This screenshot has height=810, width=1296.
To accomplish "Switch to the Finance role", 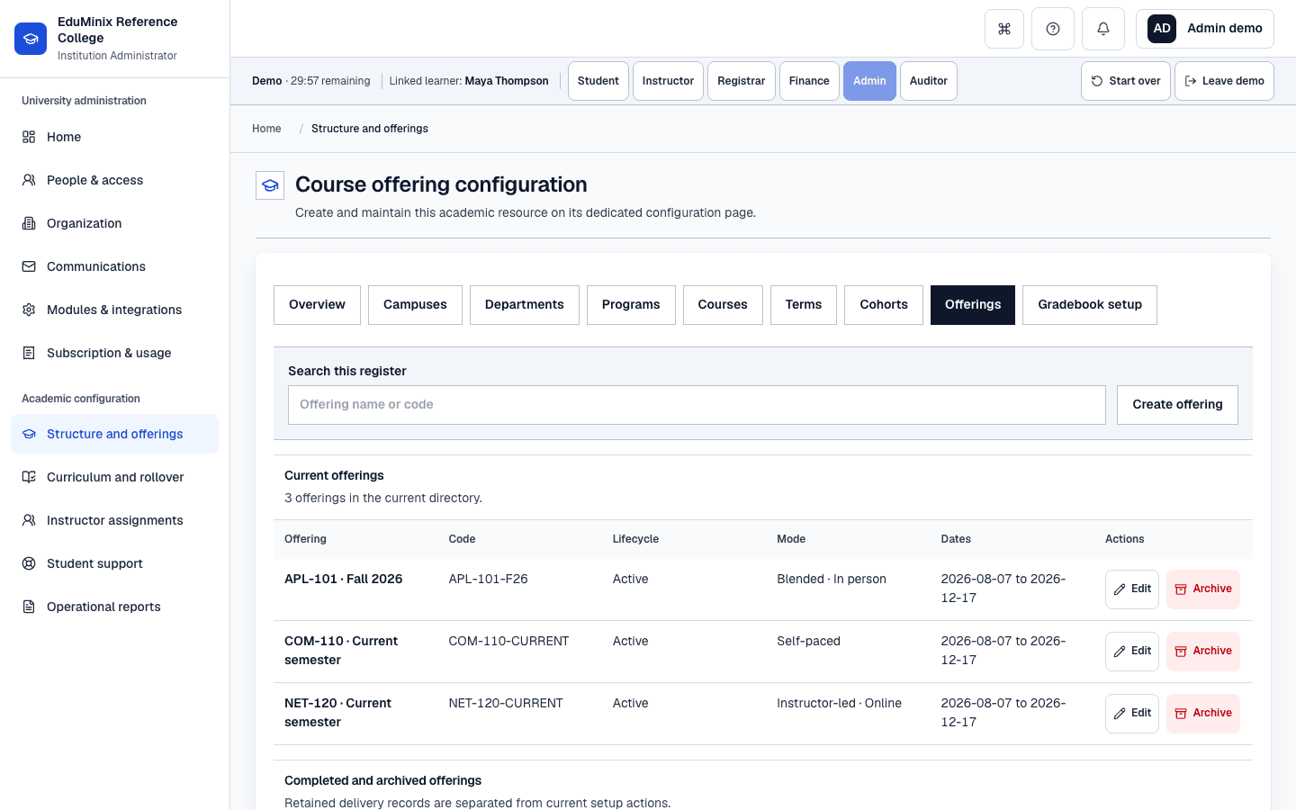I will (x=809, y=81).
